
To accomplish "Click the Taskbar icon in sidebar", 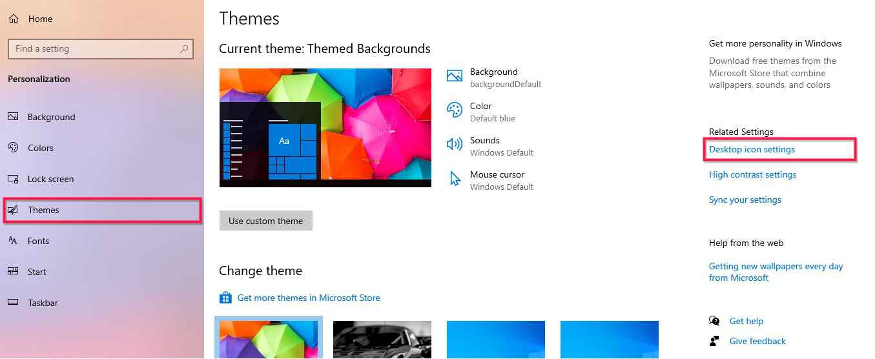I will tap(13, 302).
